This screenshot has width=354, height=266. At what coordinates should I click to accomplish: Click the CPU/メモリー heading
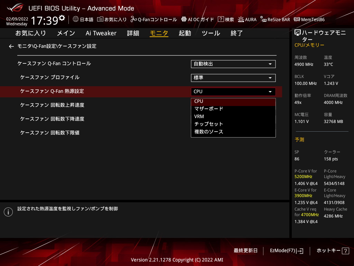point(309,45)
